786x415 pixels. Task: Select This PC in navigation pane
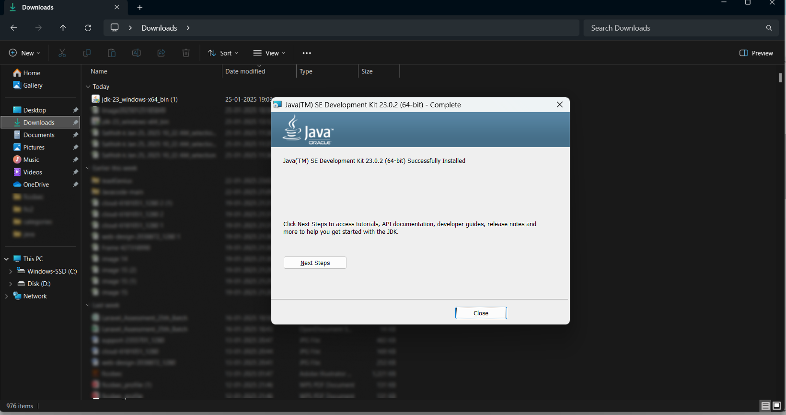pyautogui.click(x=33, y=259)
